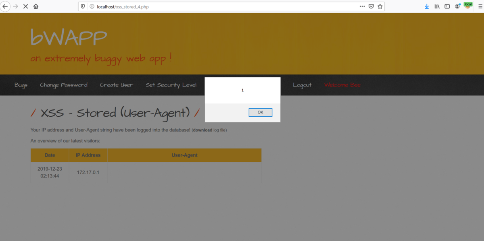Image resolution: width=484 pixels, height=241 pixels.
Task: Dismiss the alert with OK
Action: click(260, 112)
